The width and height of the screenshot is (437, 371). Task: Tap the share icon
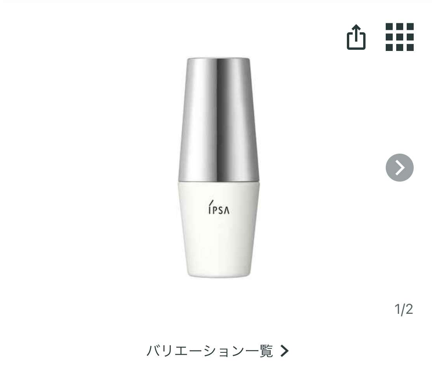click(x=356, y=37)
